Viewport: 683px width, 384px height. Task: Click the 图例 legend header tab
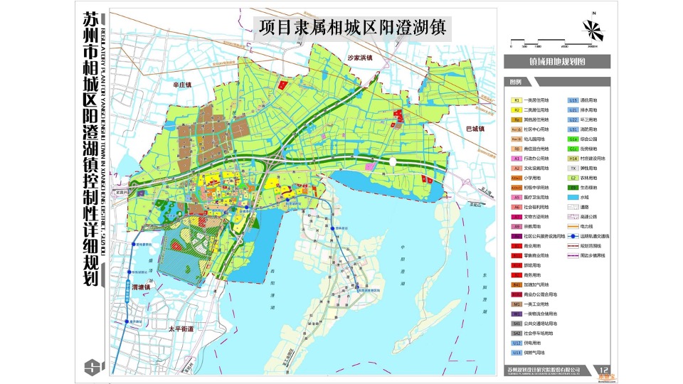(x=516, y=82)
